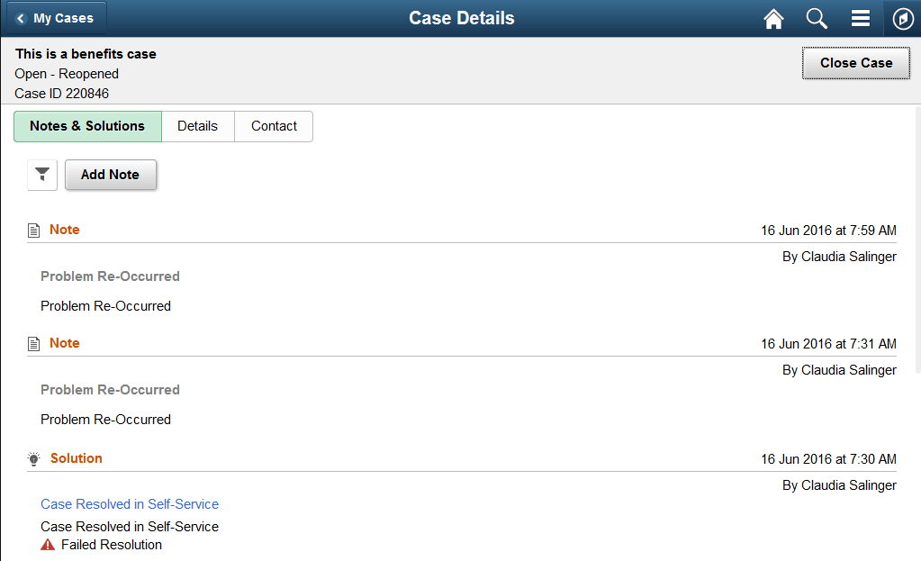Viewport: 921px width, 561px height.
Task: Open the Home icon in navigation bar
Action: (x=772, y=18)
